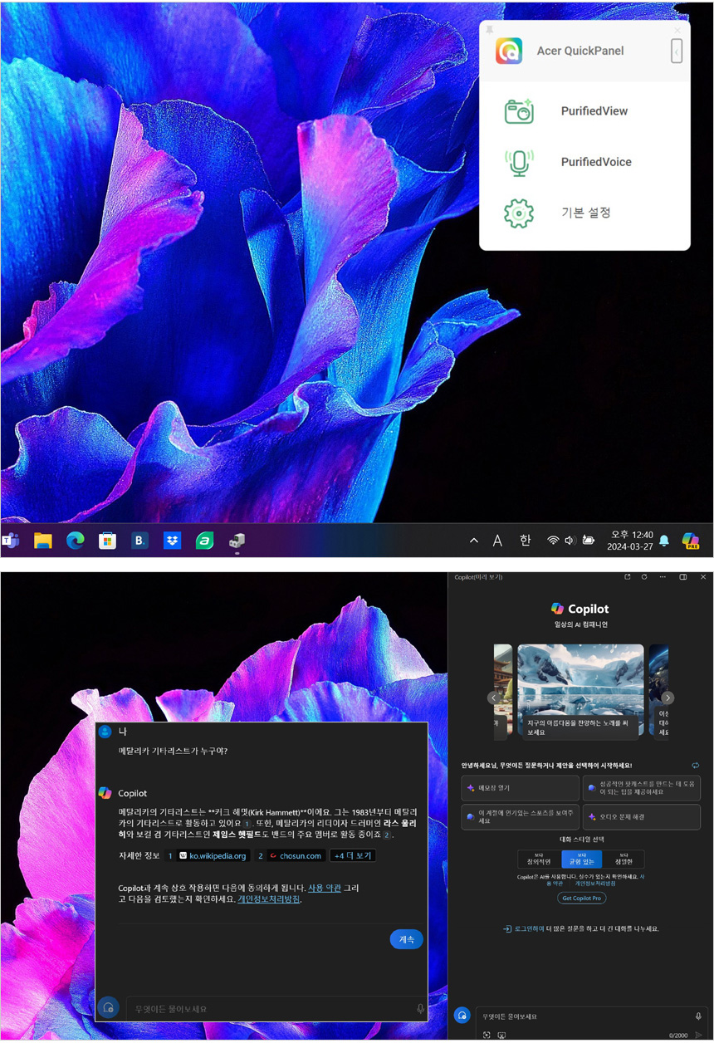The width and height of the screenshot is (714, 1043).
Task: Expand the +4 더 보기 sources
Action: (x=353, y=855)
